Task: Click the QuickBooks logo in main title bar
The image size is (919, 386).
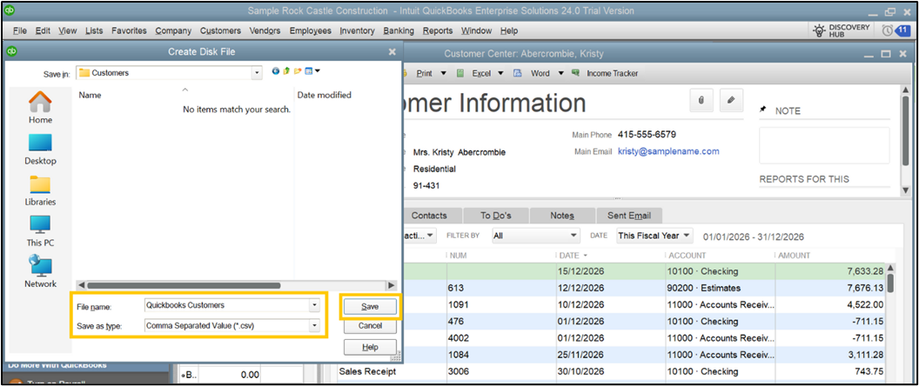Action: [x=11, y=10]
